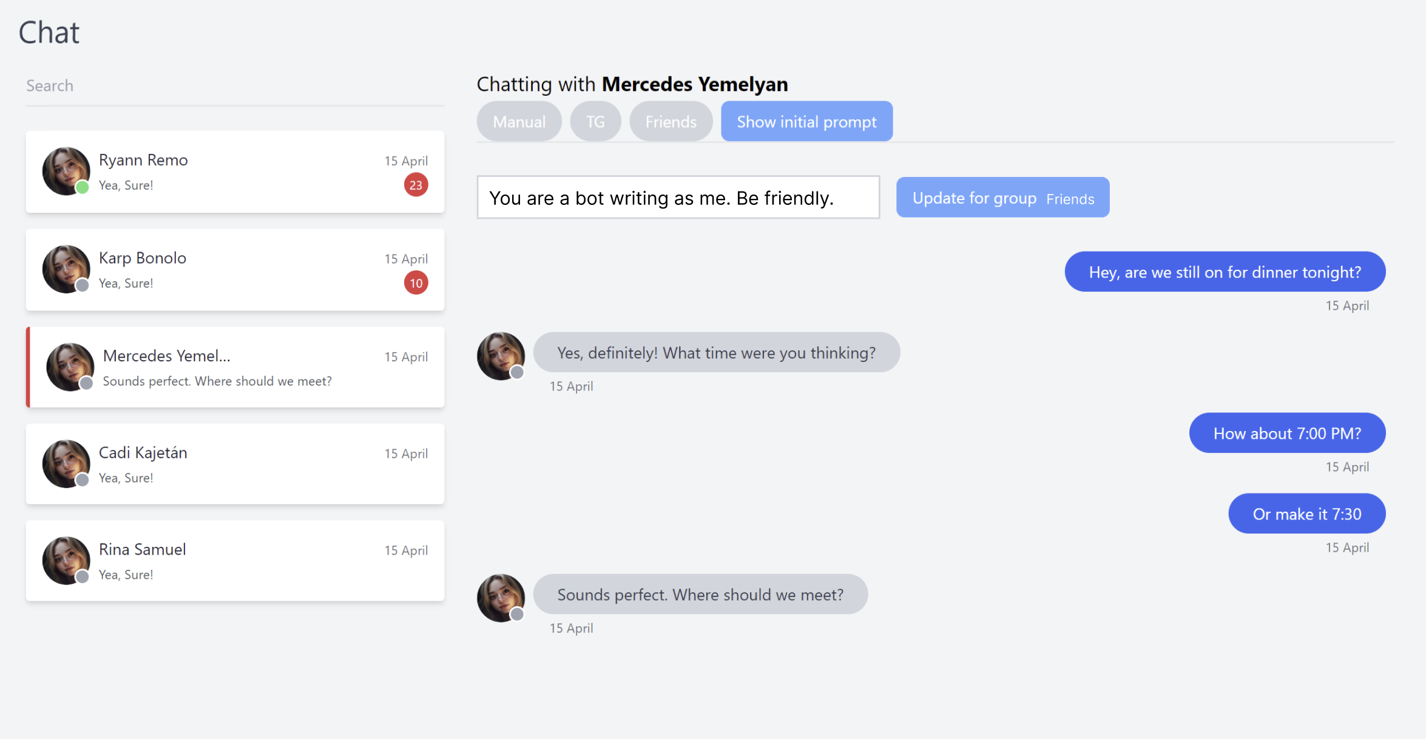
Task: Click Karp Bonolo's avatar picture
Action: [66, 269]
